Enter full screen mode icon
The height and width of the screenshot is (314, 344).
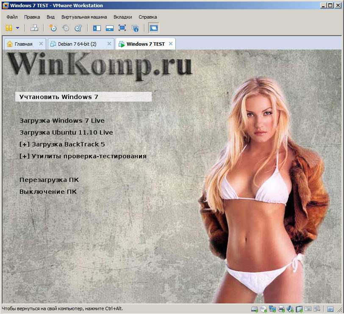tap(122, 28)
